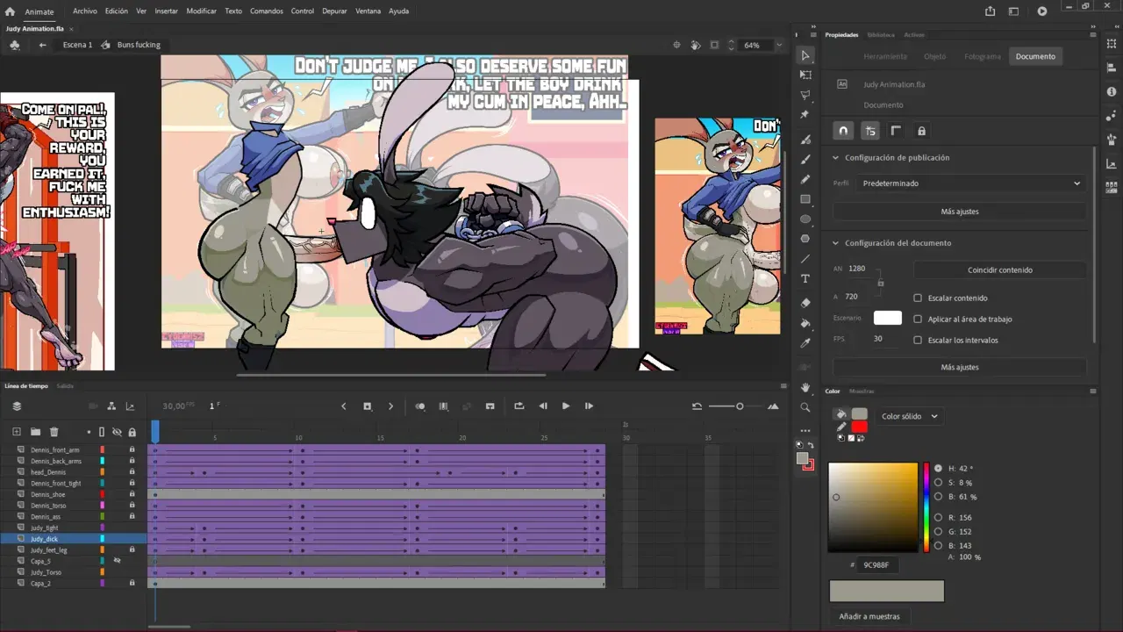This screenshot has width=1123, height=632.
Task: Check Aplicar al área de trabajo
Action: (918, 320)
